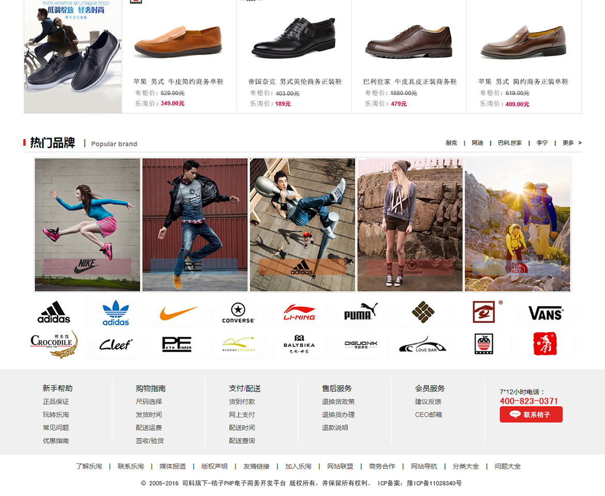This screenshot has height=496, width=605.
Task: Click the Love Bar brand logo
Action: [x=422, y=344]
